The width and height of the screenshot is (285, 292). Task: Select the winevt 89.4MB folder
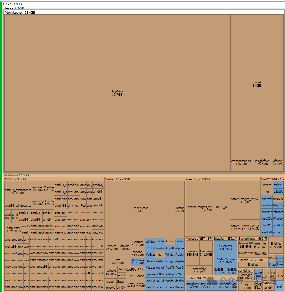[111, 272]
